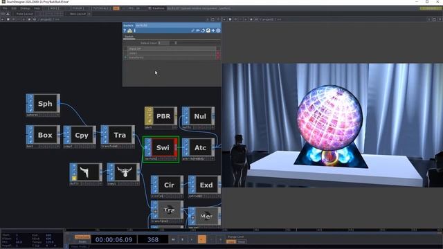Click the New Layout button

click(x=77, y=14)
